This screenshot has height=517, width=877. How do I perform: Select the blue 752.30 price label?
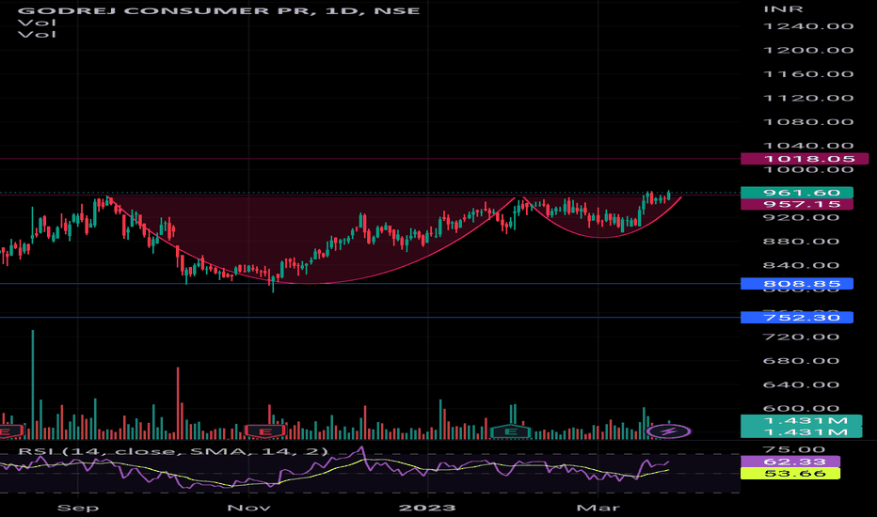pos(797,318)
